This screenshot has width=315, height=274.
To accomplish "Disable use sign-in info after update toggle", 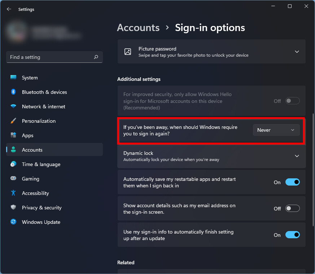I will (293, 235).
